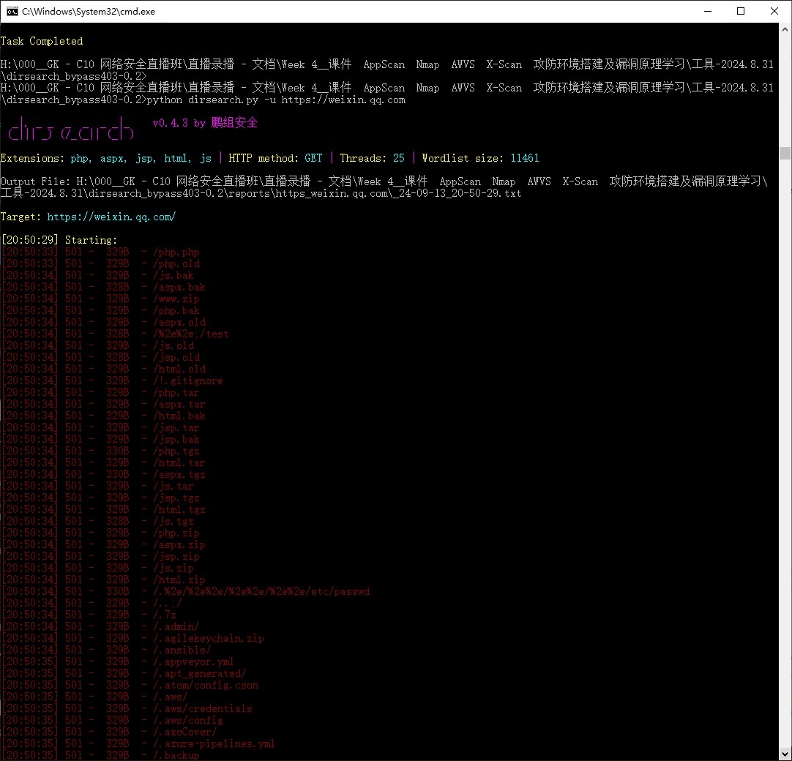
Task: Click the cmd.exe icon in title bar
Action: (12, 11)
